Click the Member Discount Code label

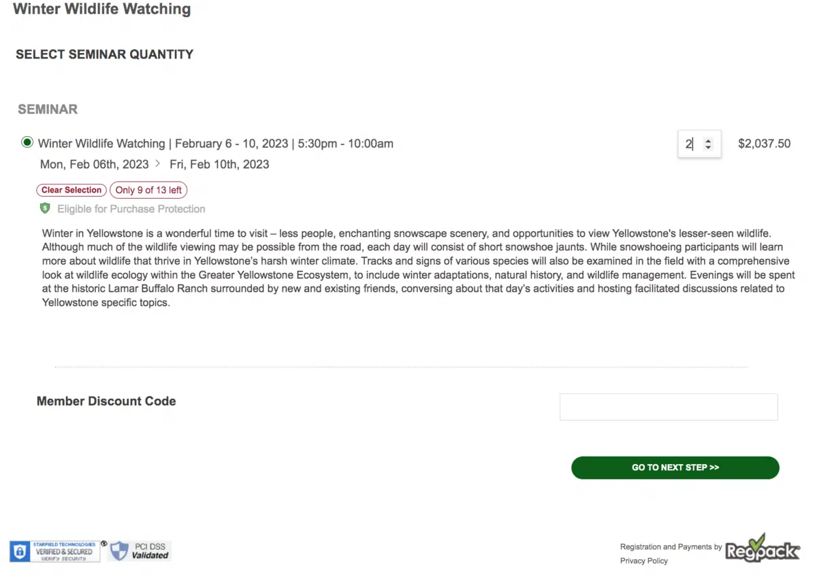[x=106, y=401]
